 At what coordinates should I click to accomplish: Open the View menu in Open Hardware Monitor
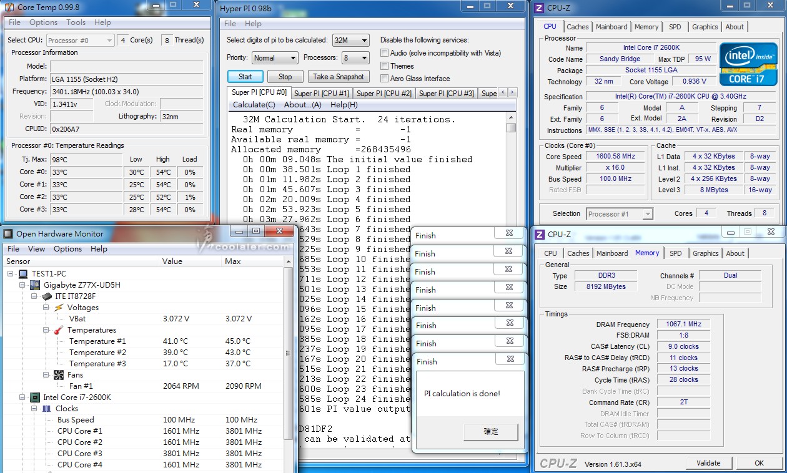pyautogui.click(x=36, y=248)
